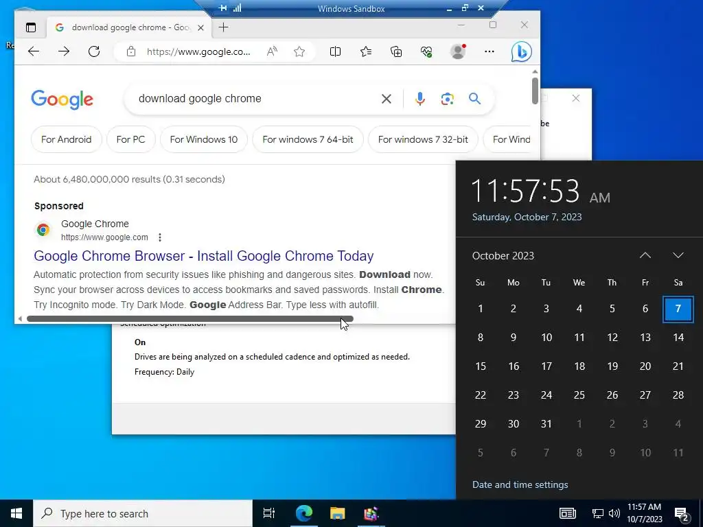The height and width of the screenshot is (527, 703).
Task: Clear Google search box text
Action: point(386,99)
